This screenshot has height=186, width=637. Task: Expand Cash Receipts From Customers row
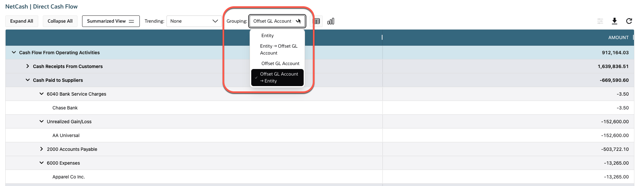pyautogui.click(x=28, y=66)
